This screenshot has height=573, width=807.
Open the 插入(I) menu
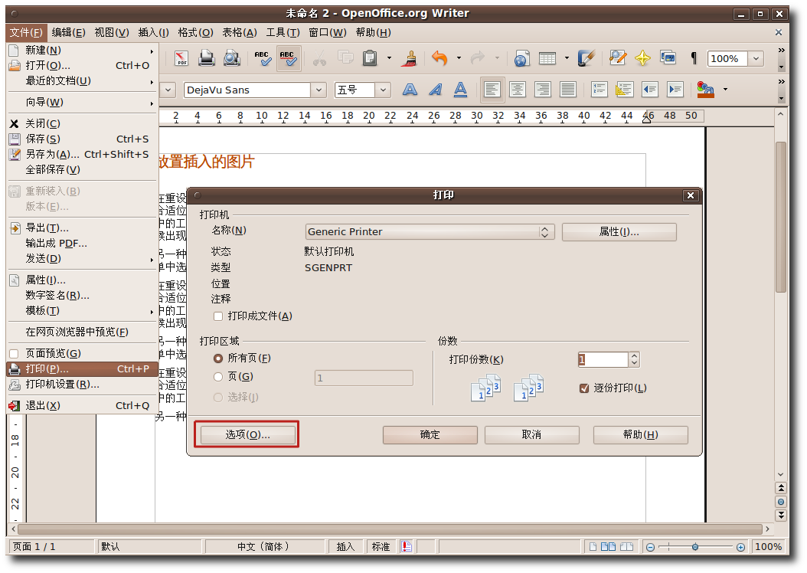coord(153,32)
